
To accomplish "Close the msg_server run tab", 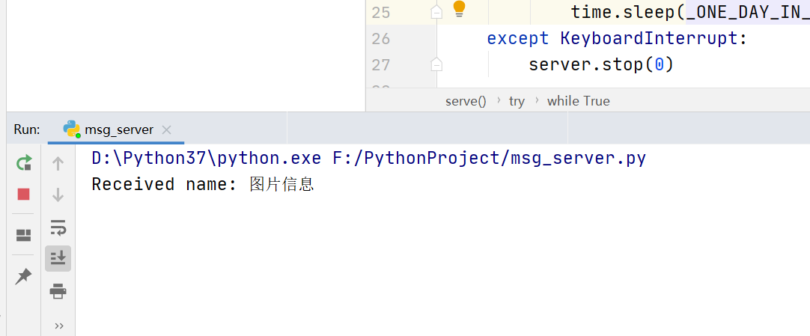I will click(x=166, y=129).
